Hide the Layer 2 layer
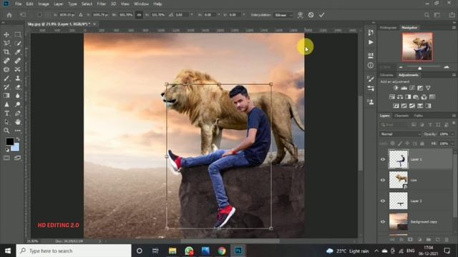The width and height of the screenshot is (458, 257). [x=383, y=201]
